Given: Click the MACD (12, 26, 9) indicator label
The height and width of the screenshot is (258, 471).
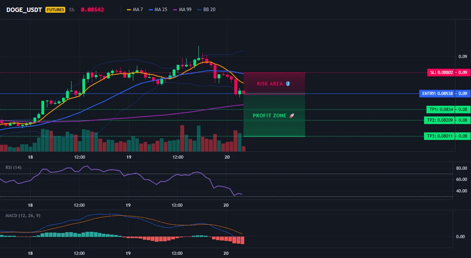Looking at the screenshot, I should [23, 215].
